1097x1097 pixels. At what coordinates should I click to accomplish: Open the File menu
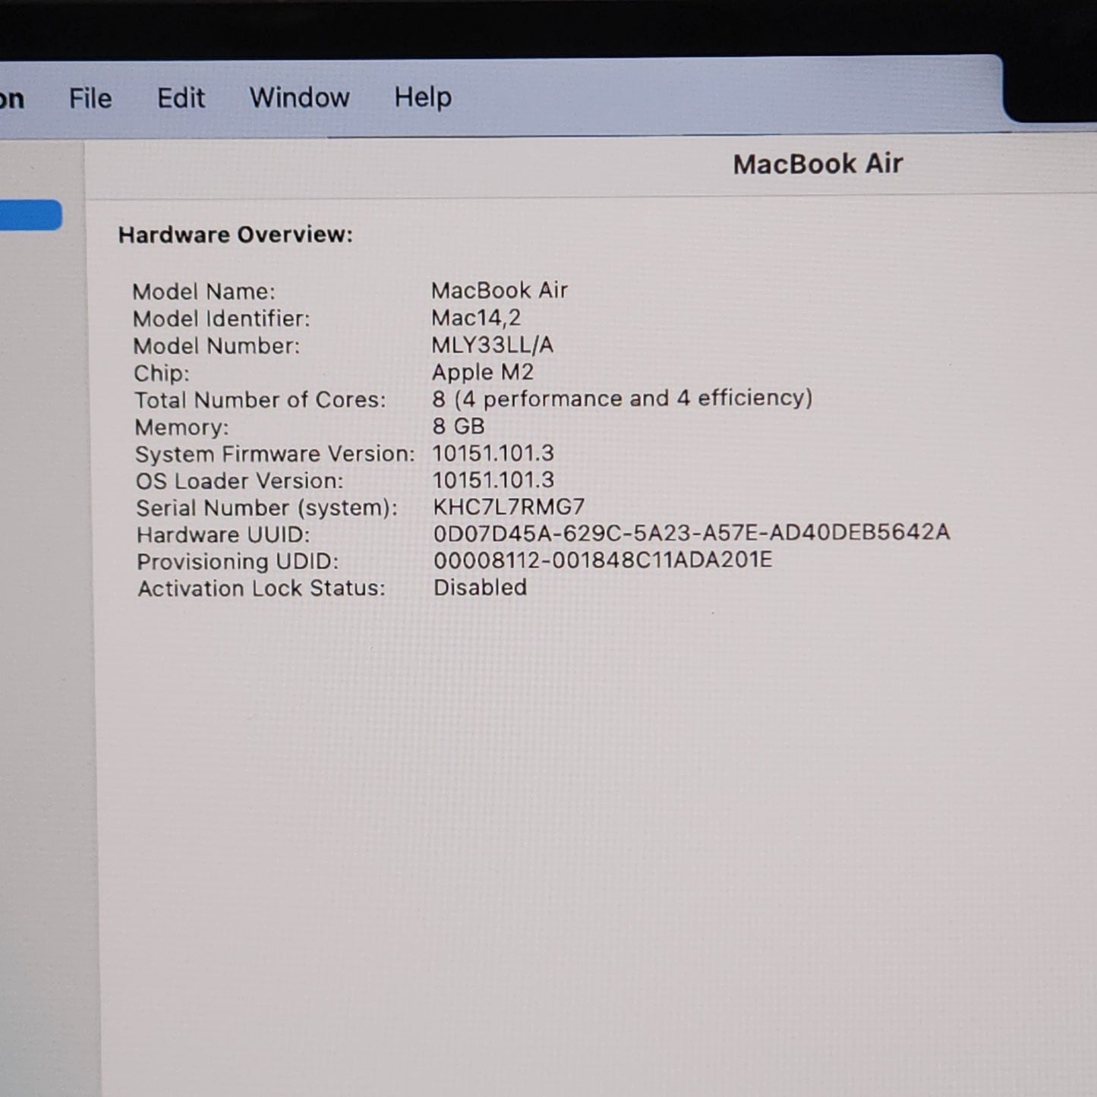90,98
